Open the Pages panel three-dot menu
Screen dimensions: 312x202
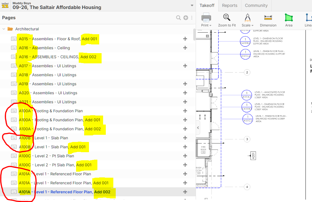click(192, 18)
